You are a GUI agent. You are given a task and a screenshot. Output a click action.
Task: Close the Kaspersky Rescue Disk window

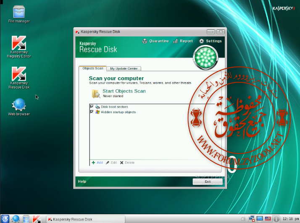221,32
